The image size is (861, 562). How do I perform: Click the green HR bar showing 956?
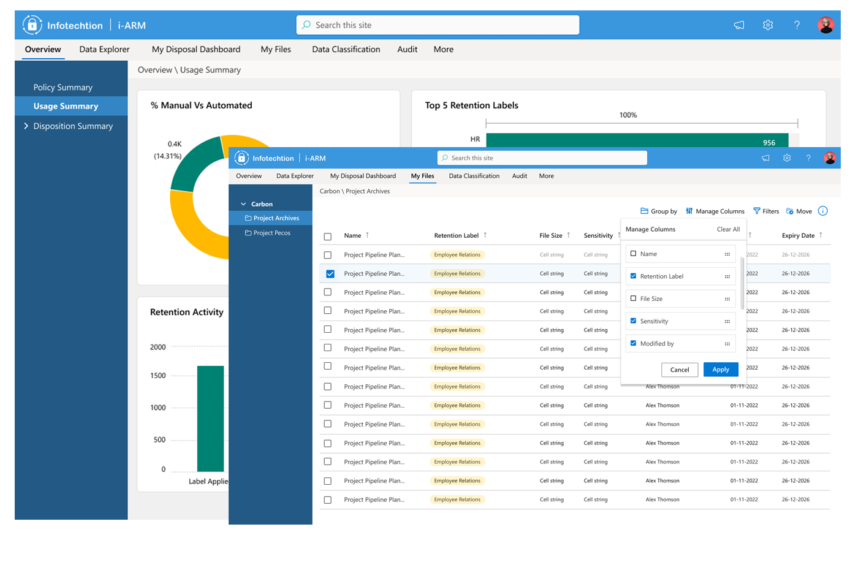click(x=637, y=140)
